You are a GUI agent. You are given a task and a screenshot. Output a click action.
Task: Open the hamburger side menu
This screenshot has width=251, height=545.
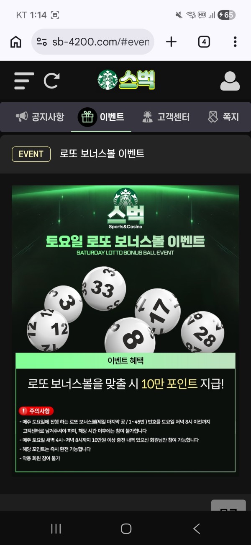pos(24,80)
